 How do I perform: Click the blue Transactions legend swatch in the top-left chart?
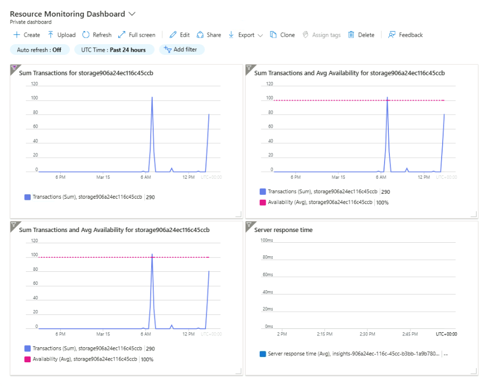[x=27, y=198]
